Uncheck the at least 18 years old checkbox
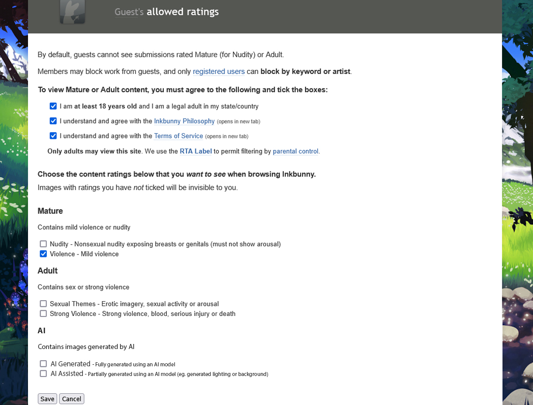Viewport: 533px width, 405px height. [x=53, y=106]
